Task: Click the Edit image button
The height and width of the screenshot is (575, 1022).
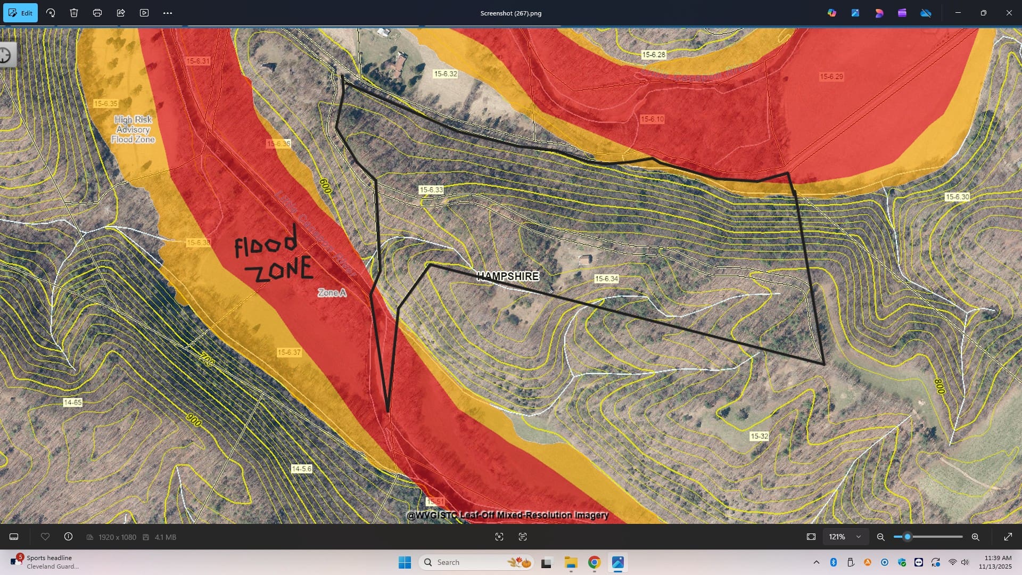Action: 20,13
